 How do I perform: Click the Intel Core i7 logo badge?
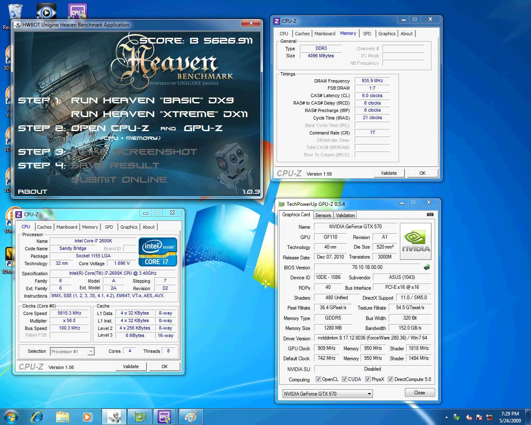point(158,252)
